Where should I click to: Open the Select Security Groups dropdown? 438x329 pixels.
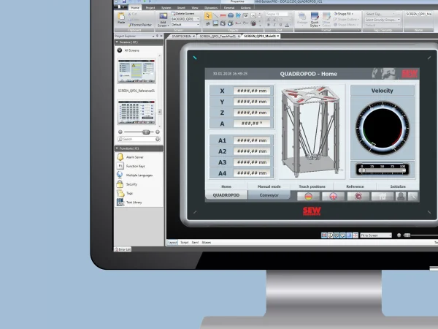(383, 20)
